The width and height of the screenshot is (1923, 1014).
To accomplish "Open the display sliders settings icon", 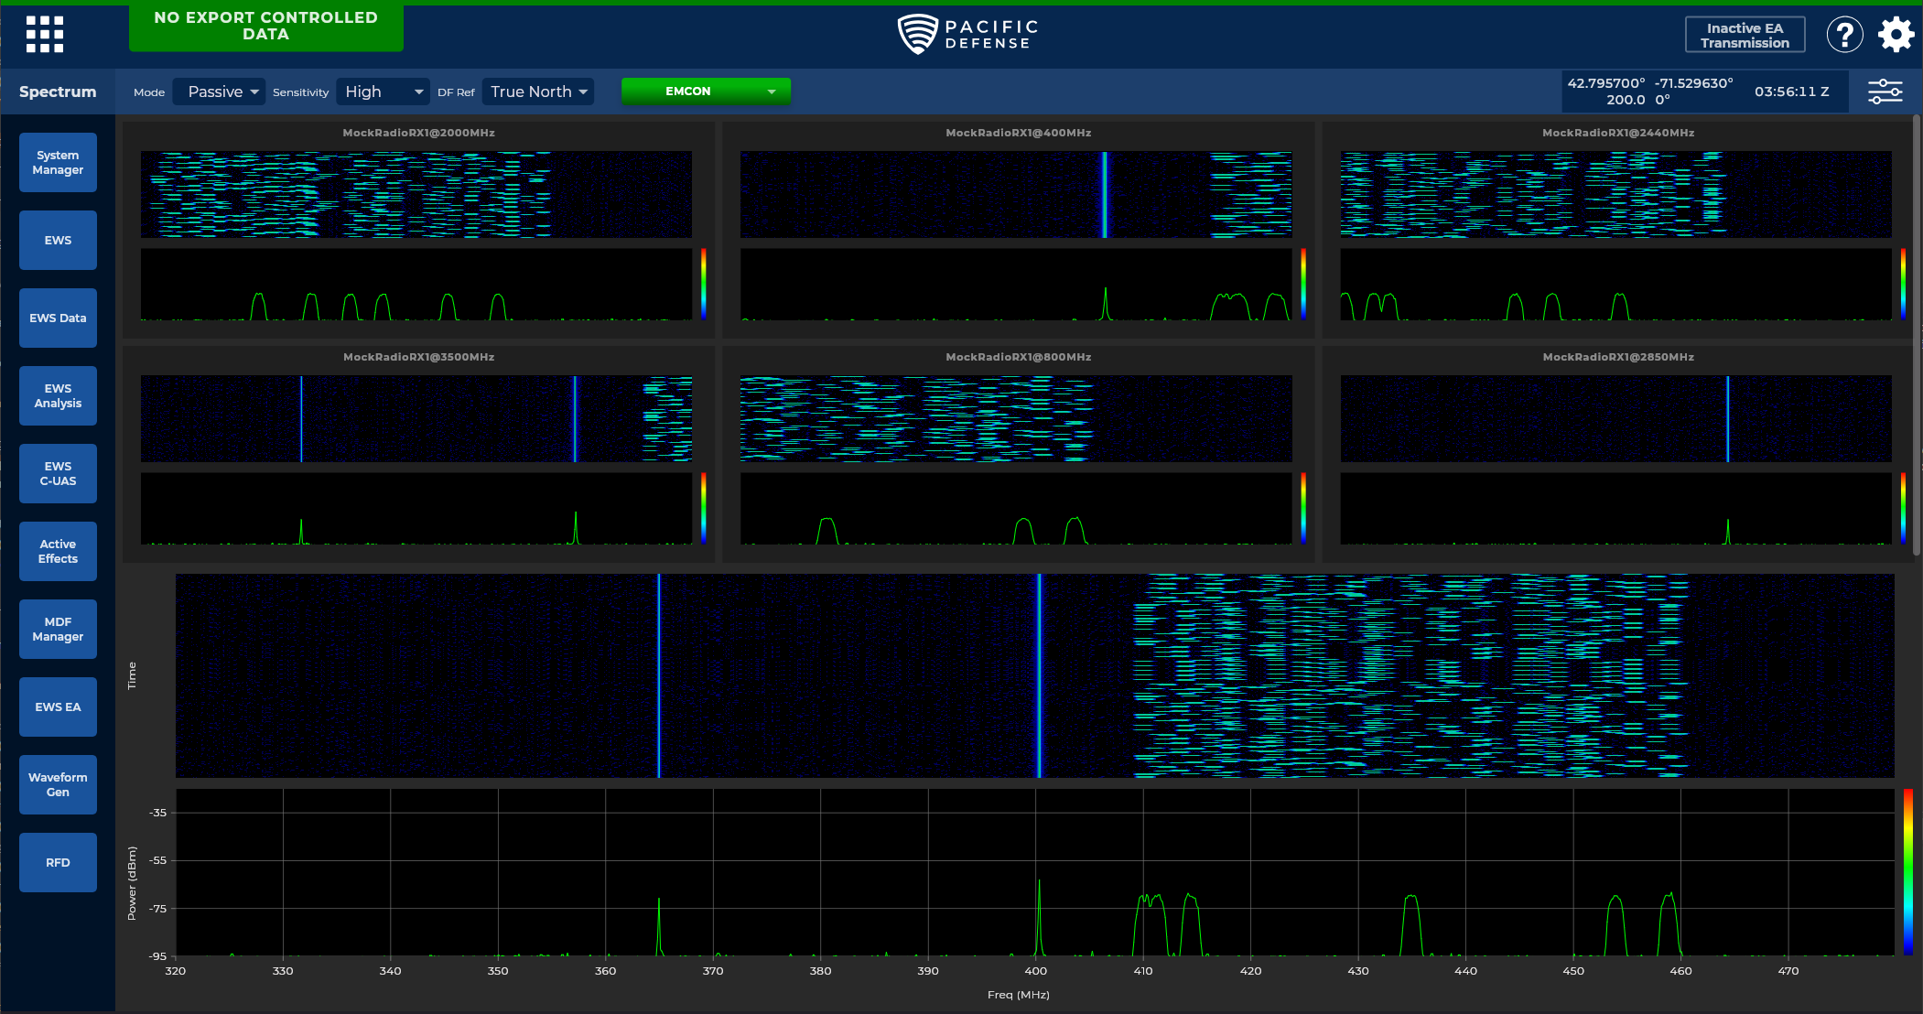I will (1885, 92).
